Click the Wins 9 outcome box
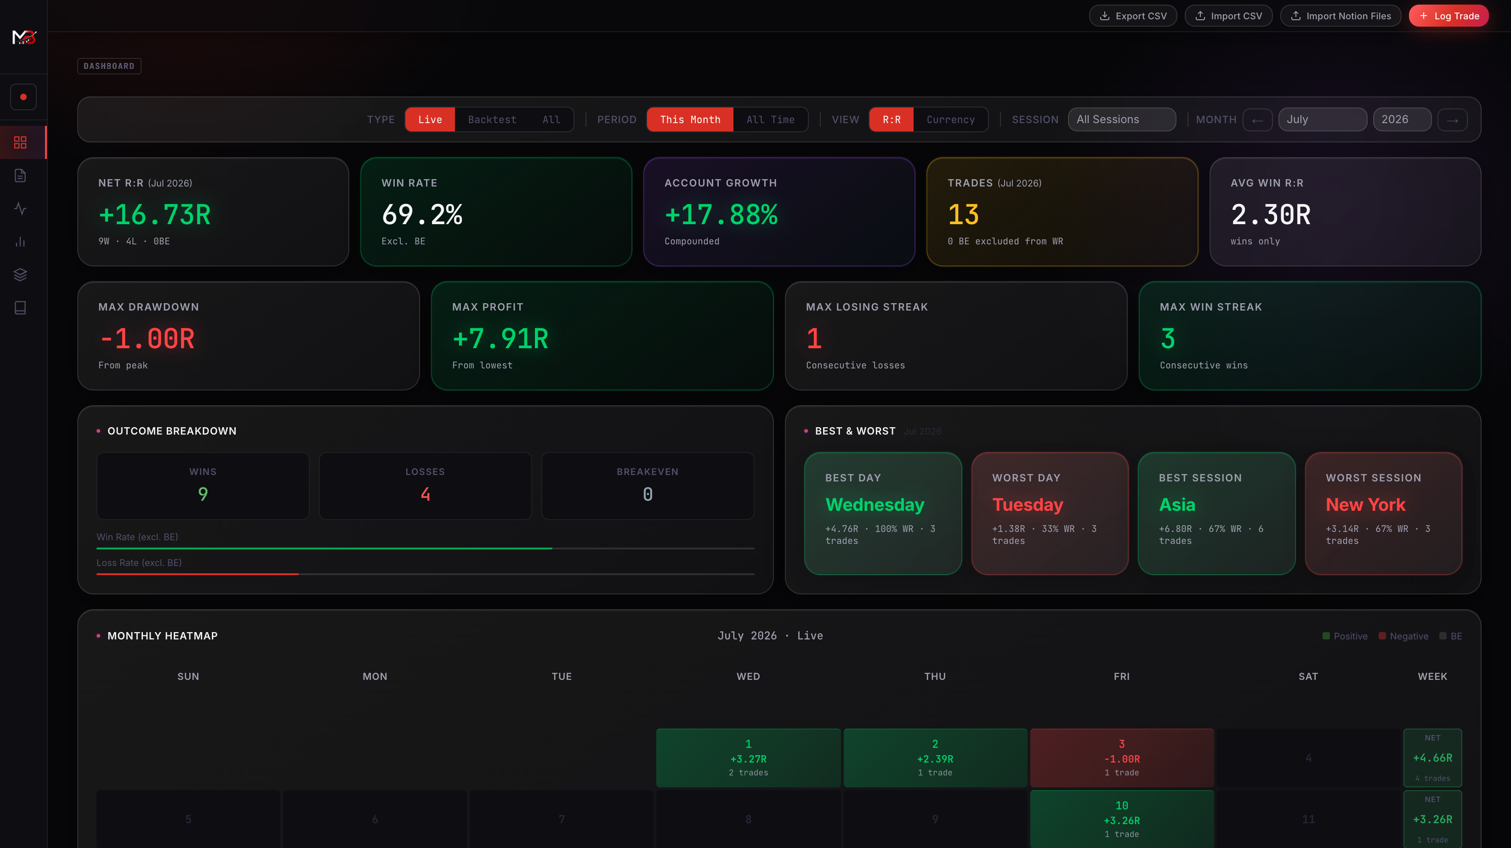 point(203,486)
